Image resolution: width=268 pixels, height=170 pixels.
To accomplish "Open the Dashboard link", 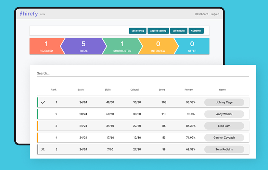I will coord(201,14).
